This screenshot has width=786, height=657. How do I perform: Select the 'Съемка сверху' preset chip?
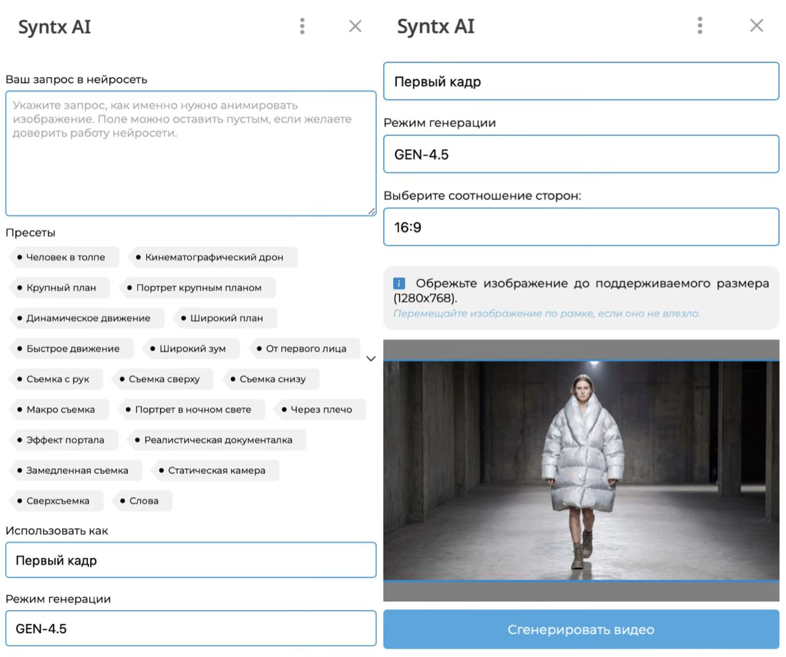point(163,379)
